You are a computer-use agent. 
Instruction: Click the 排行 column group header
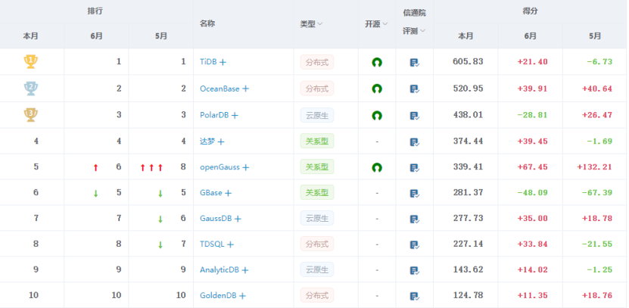95,11
